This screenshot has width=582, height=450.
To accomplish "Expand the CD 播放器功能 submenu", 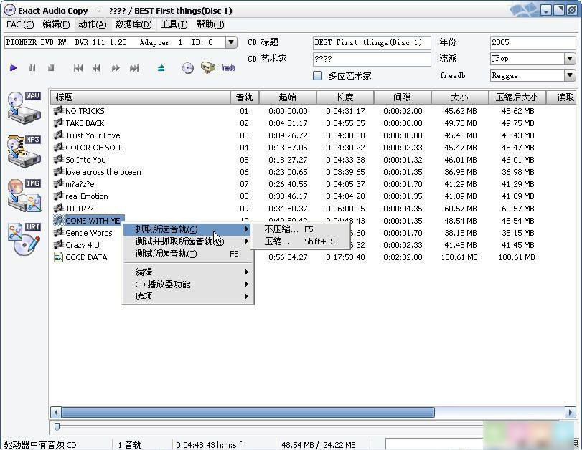I will [188, 284].
